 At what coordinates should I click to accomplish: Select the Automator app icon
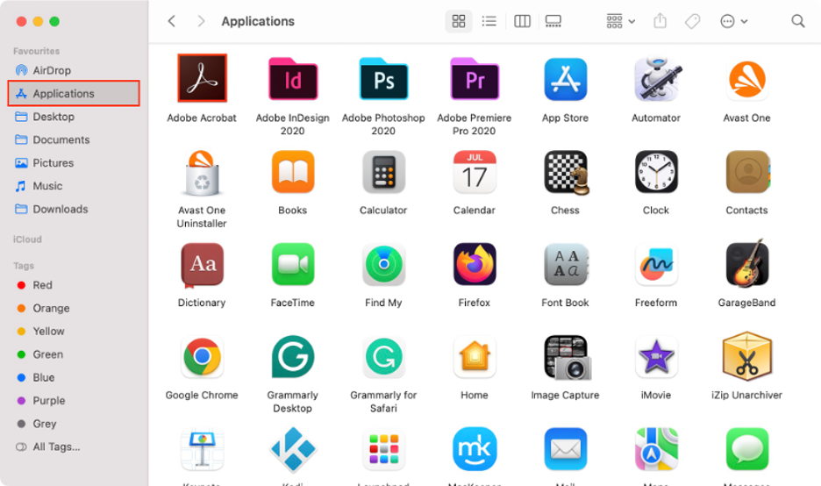coord(656,79)
